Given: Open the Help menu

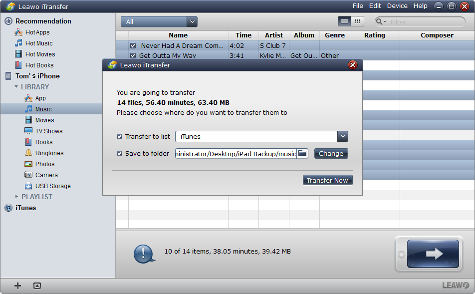Looking at the screenshot, I should 421,6.
